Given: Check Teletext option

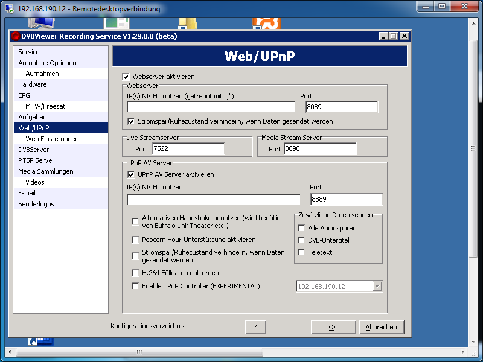Looking at the screenshot, I should coord(301,252).
